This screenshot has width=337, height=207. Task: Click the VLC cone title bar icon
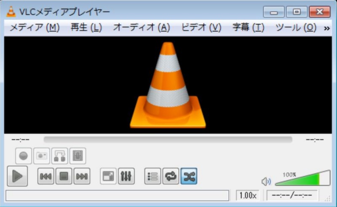pos(11,12)
